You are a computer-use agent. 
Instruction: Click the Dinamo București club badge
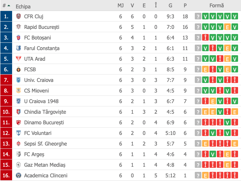click(x=19, y=122)
